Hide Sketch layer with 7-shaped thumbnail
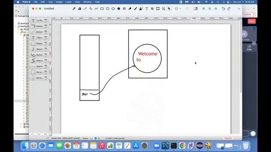 tap(46, 25)
